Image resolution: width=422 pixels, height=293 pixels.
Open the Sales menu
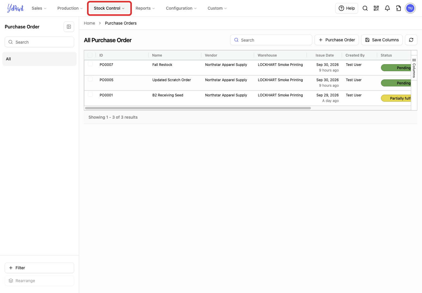(39, 8)
